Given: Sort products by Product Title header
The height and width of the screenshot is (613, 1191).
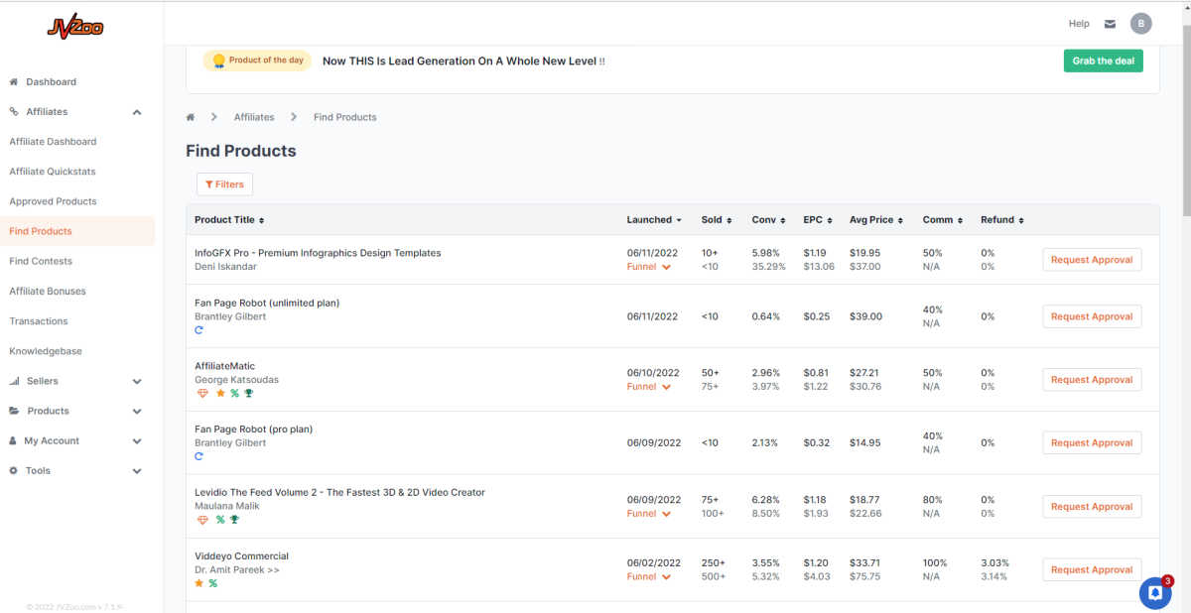Looking at the screenshot, I should pyautogui.click(x=229, y=220).
